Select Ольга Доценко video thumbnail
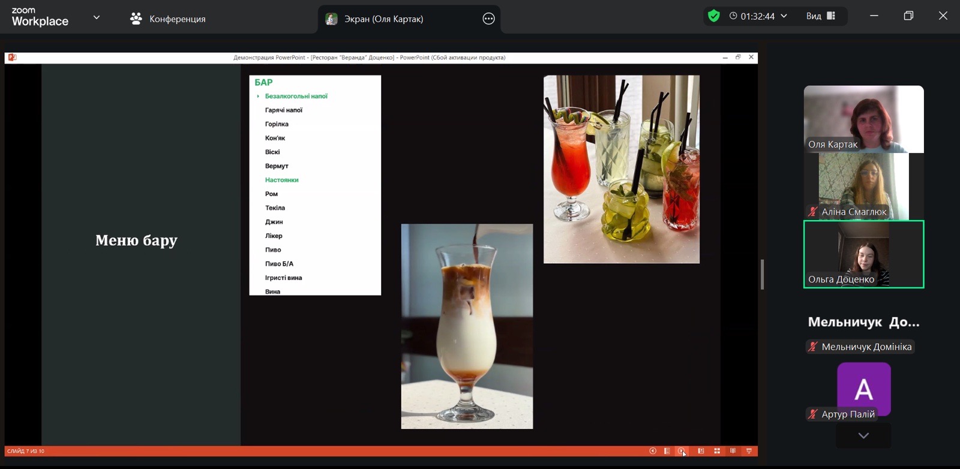Screen dimensions: 960x469 point(863,254)
